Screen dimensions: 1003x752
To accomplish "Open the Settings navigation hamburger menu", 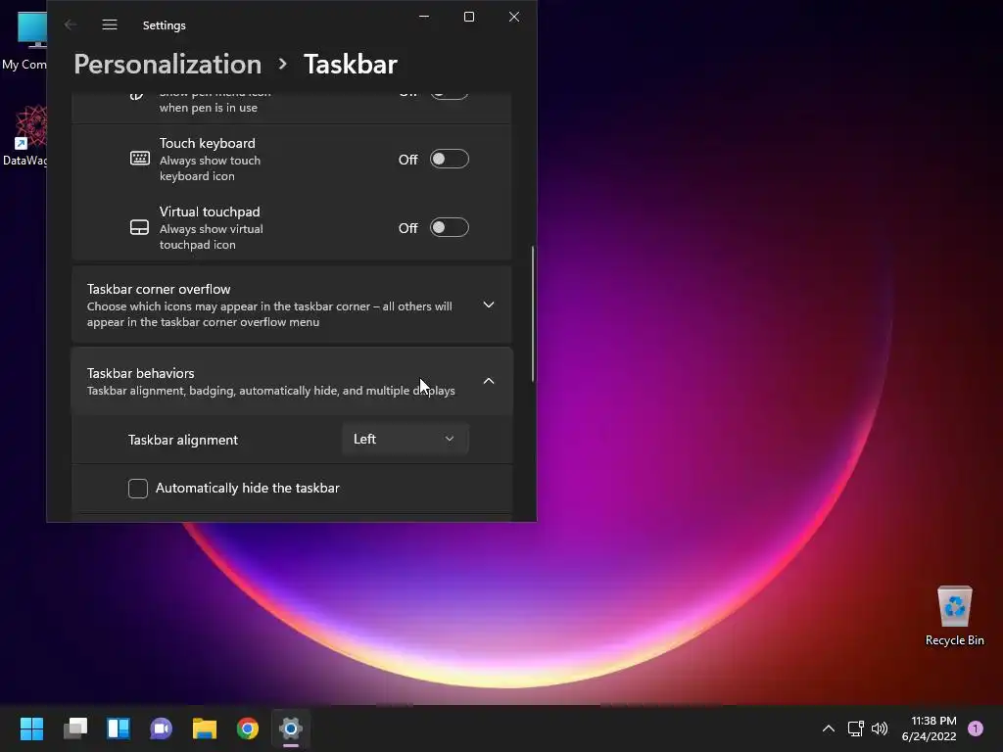I will point(110,24).
